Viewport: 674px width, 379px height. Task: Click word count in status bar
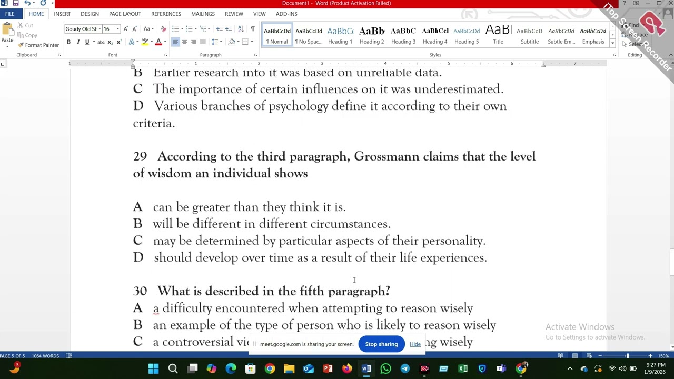point(45,356)
